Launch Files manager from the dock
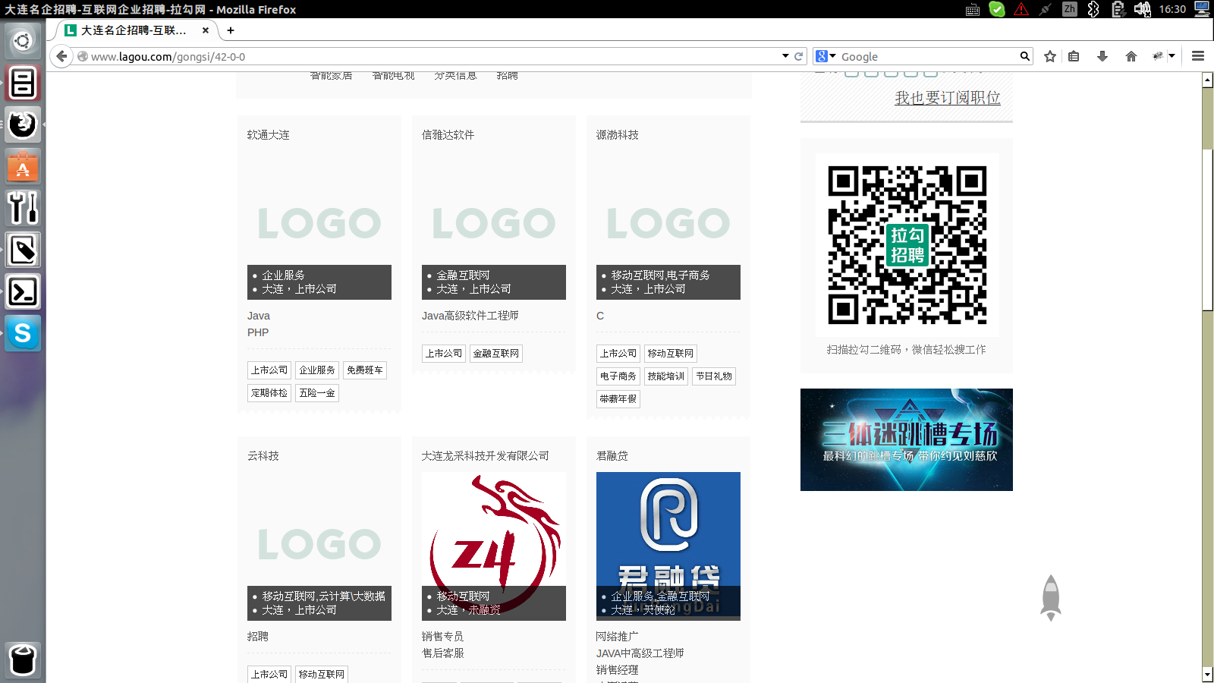 [23, 83]
